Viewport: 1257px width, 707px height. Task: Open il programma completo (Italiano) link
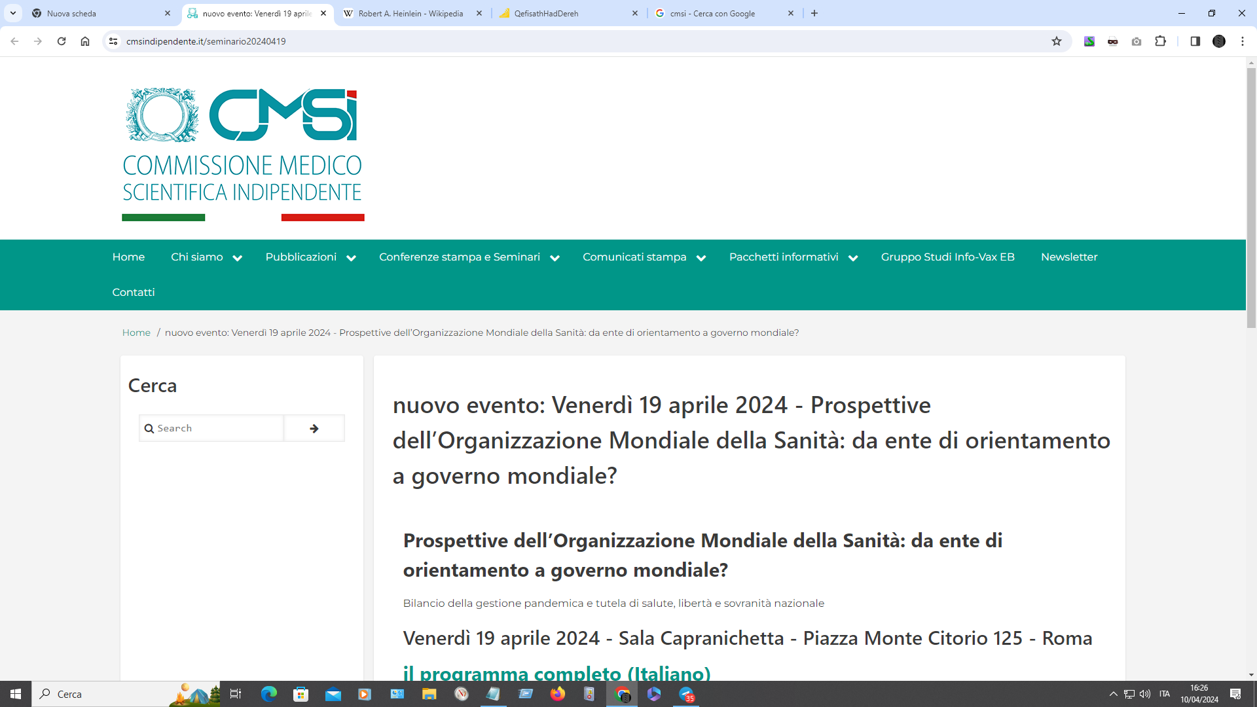coord(556,672)
